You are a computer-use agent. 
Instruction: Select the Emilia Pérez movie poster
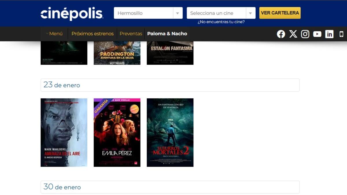117,132
